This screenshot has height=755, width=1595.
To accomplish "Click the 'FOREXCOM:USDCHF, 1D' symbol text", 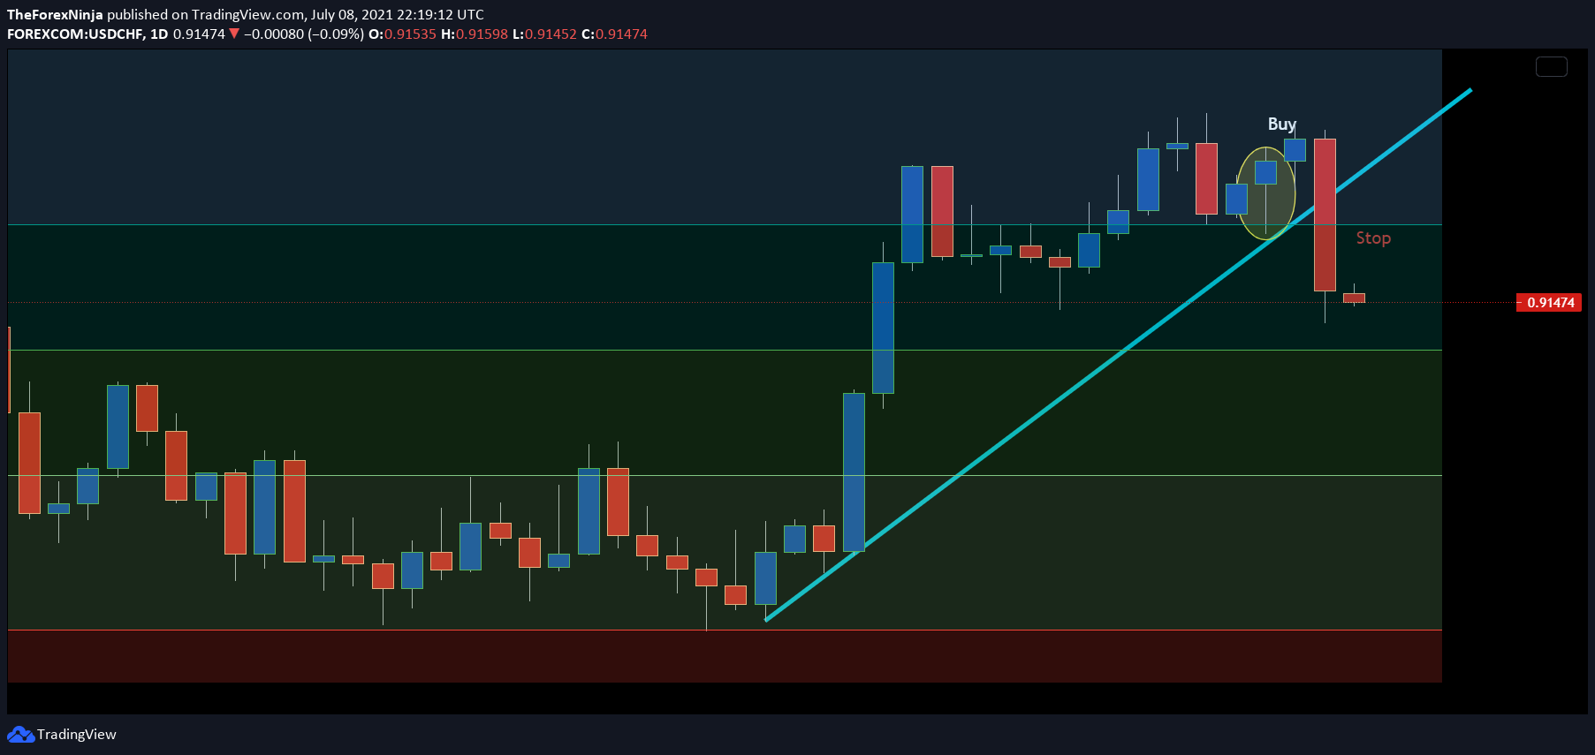I will (x=87, y=34).
